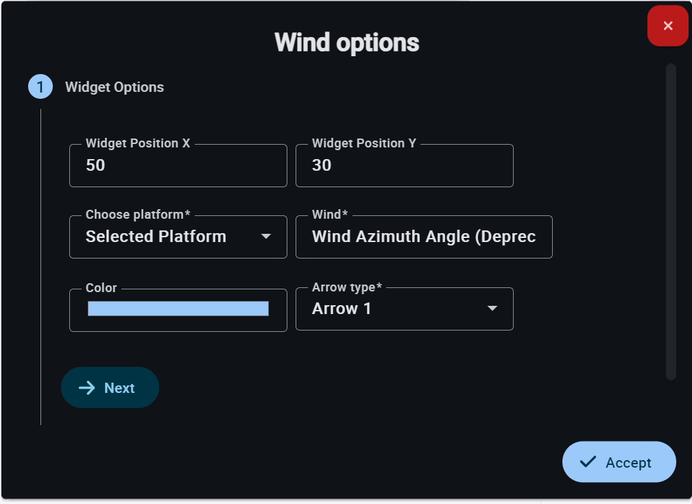Image resolution: width=692 pixels, height=504 pixels.
Task: Open the Choose platform dropdown
Action: [178, 237]
